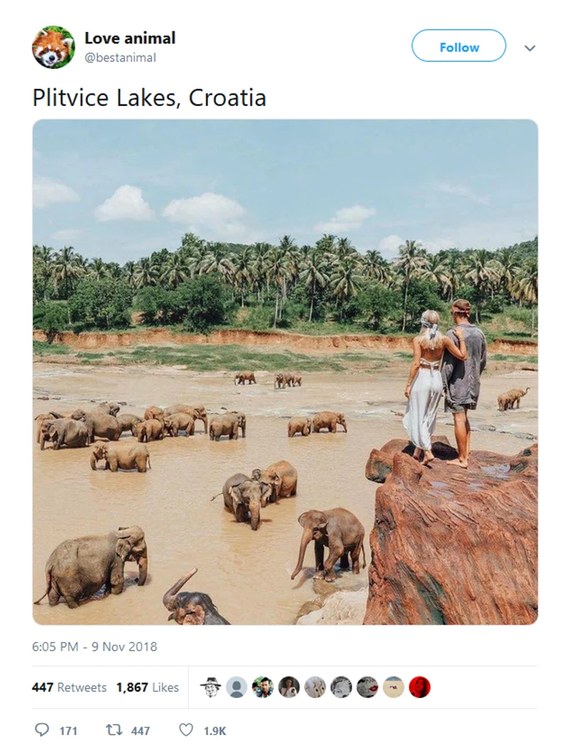This screenshot has width=561, height=750.
Task: Click the third liker avatar with green background
Action: [x=263, y=687]
